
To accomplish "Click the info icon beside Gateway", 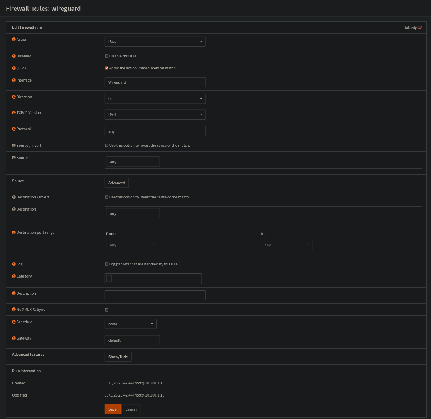I will coord(14,338).
